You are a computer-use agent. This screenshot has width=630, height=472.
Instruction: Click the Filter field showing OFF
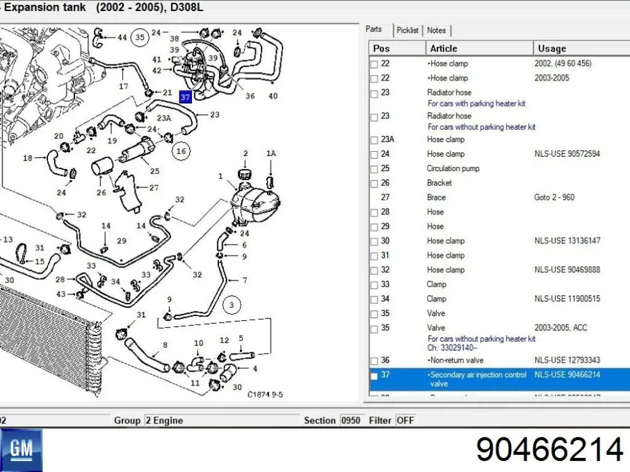click(405, 420)
